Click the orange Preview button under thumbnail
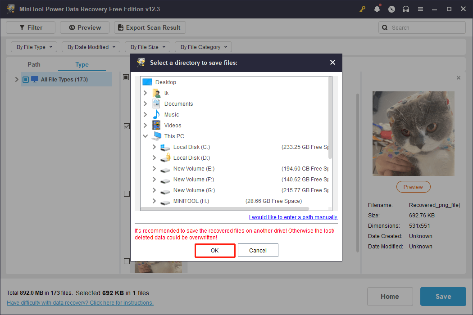The height and width of the screenshot is (315, 473). [x=413, y=187]
